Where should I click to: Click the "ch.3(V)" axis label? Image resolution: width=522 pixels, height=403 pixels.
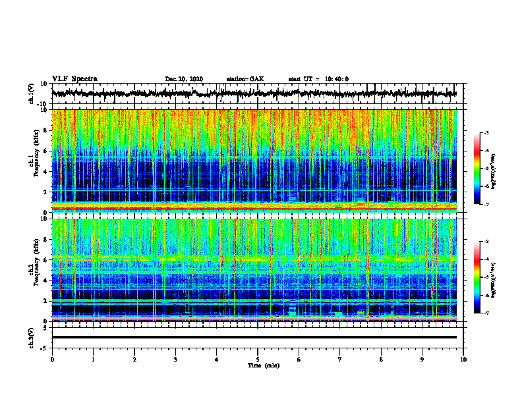pos(32,338)
